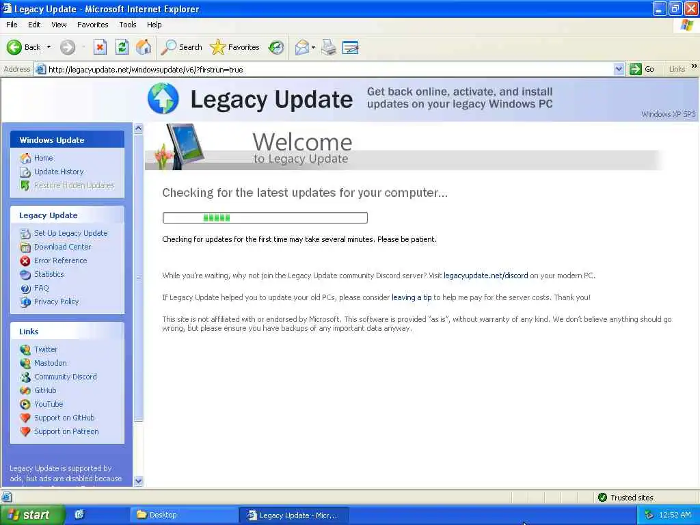The height and width of the screenshot is (525, 700).
Task: Click Update History sidebar icon
Action: pyautogui.click(x=25, y=172)
